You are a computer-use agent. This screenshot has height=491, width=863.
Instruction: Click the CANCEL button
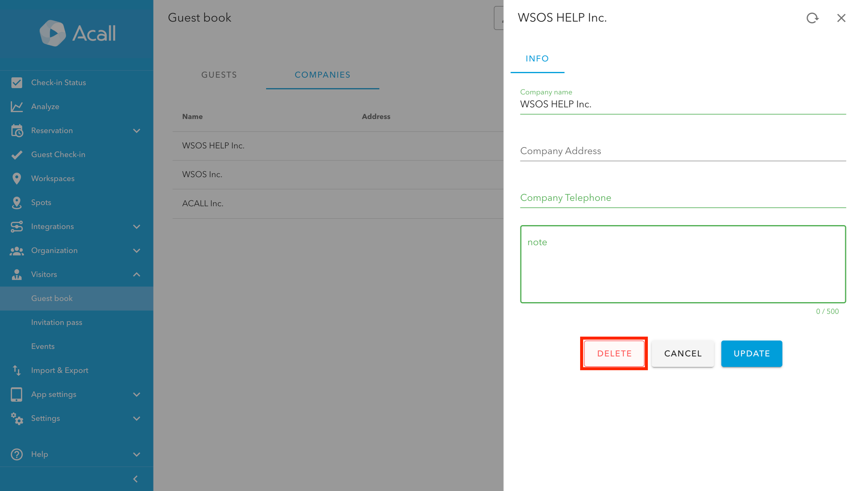(x=683, y=353)
